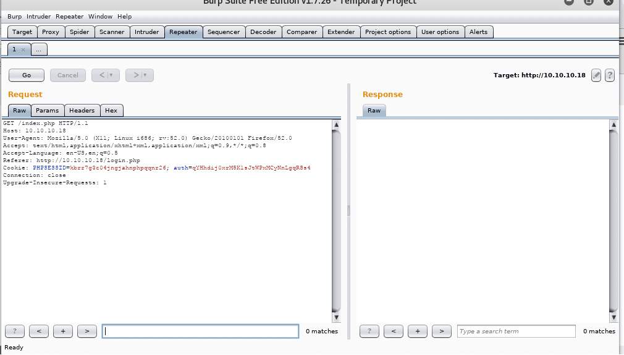Screen dimensions: 624x355
Task: Click the edit target pencil icon
Action: [596, 75]
